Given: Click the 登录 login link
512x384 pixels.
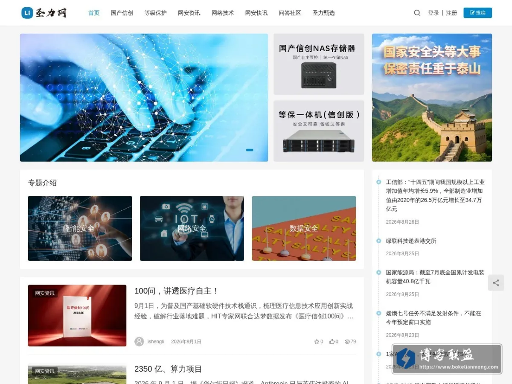Looking at the screenshot, I should coord(433,13).
